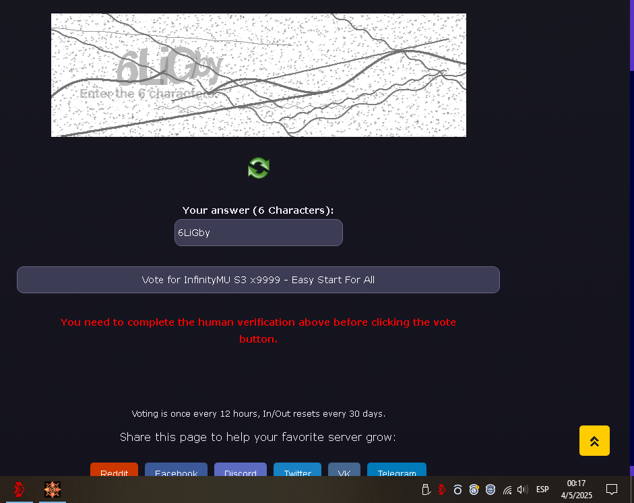Click the page's vertical scrollbar on the right

tap(631, 238)
